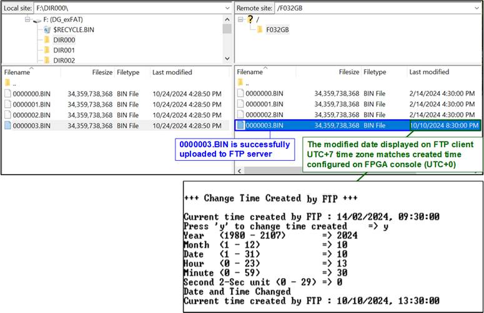Click local 0000001.BIN file icon
The height and width of the screenshot is (313, 484).
[7, 104]
